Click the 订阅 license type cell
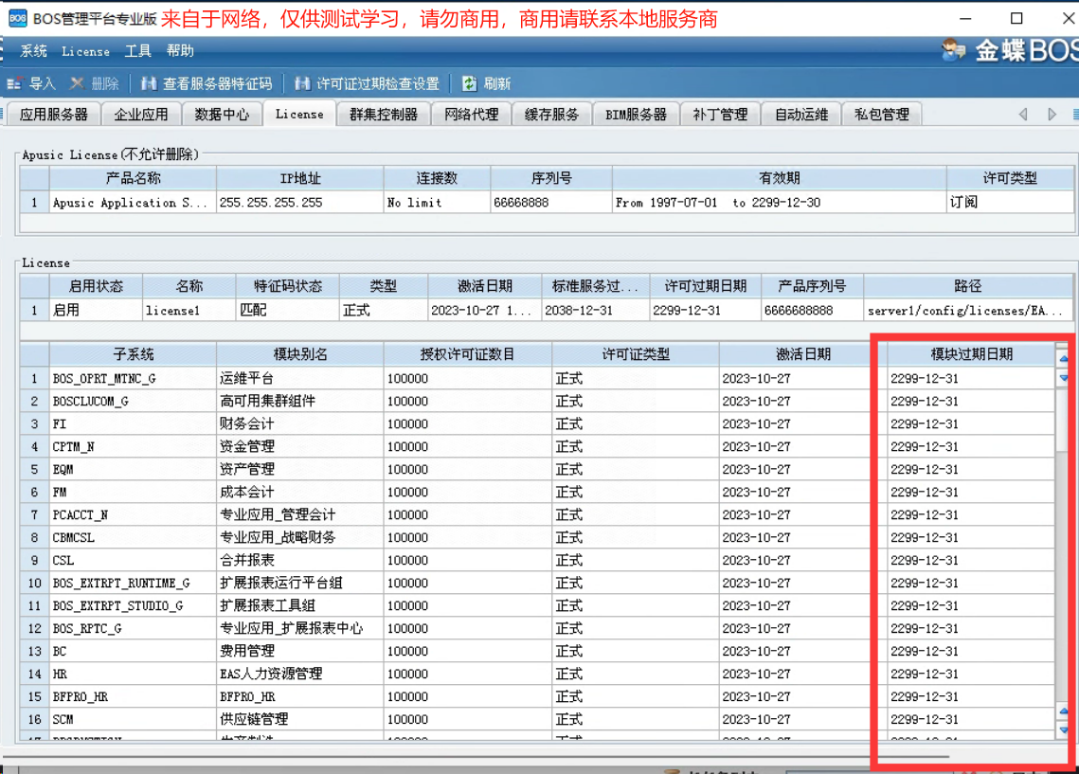Image resolution: width=1079 pixels, height=774 pixels. [x=1010, y=203]
